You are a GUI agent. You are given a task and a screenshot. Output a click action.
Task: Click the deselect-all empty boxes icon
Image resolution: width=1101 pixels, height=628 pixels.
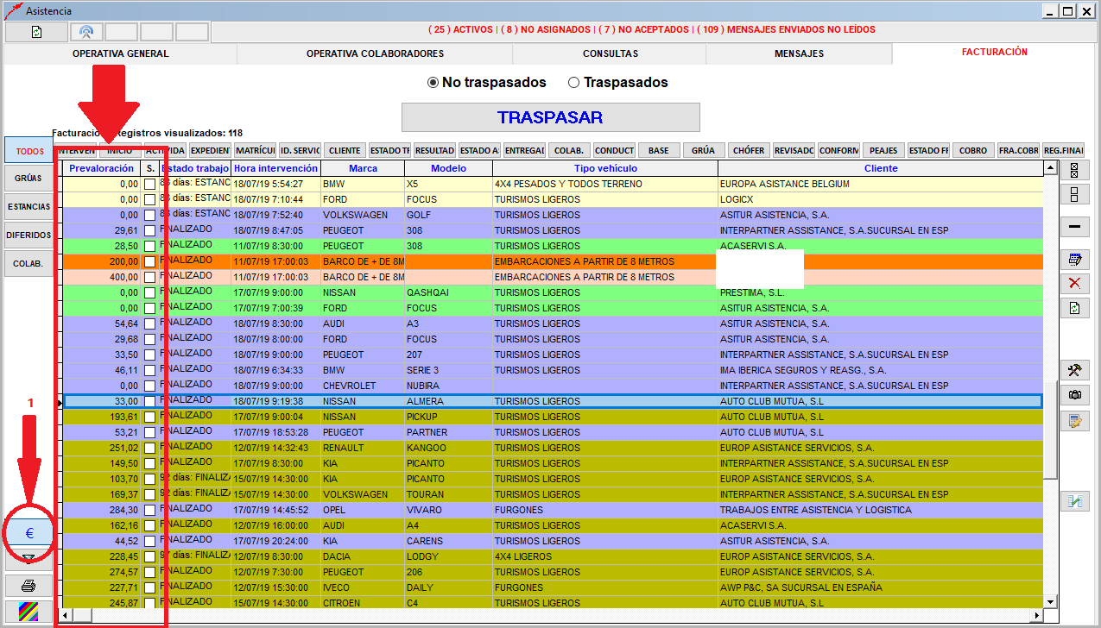click(1074, 194)
